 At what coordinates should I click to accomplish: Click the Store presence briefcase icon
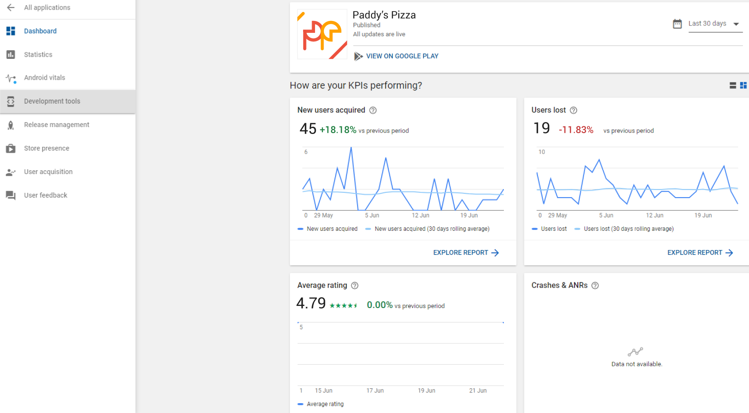11,148
